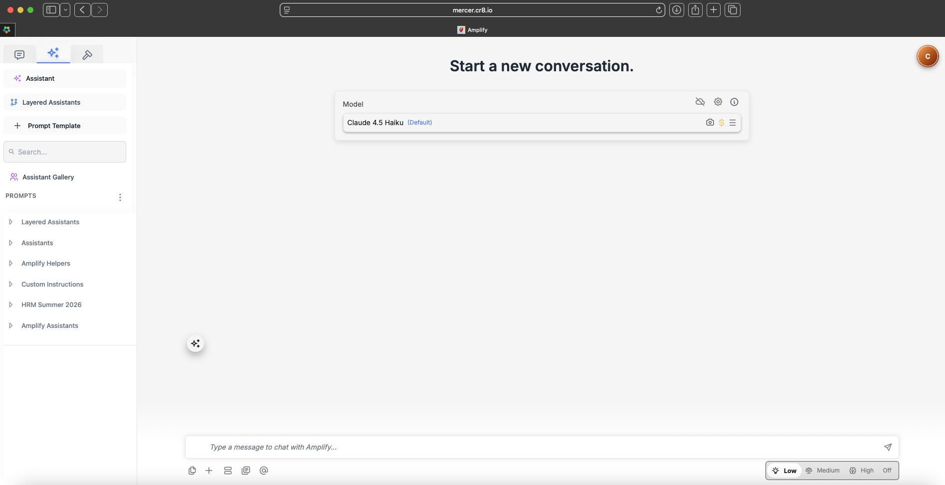This screenshot has width=945, height=485.
Task: Click the plus icon below message box
Action: 209,471
